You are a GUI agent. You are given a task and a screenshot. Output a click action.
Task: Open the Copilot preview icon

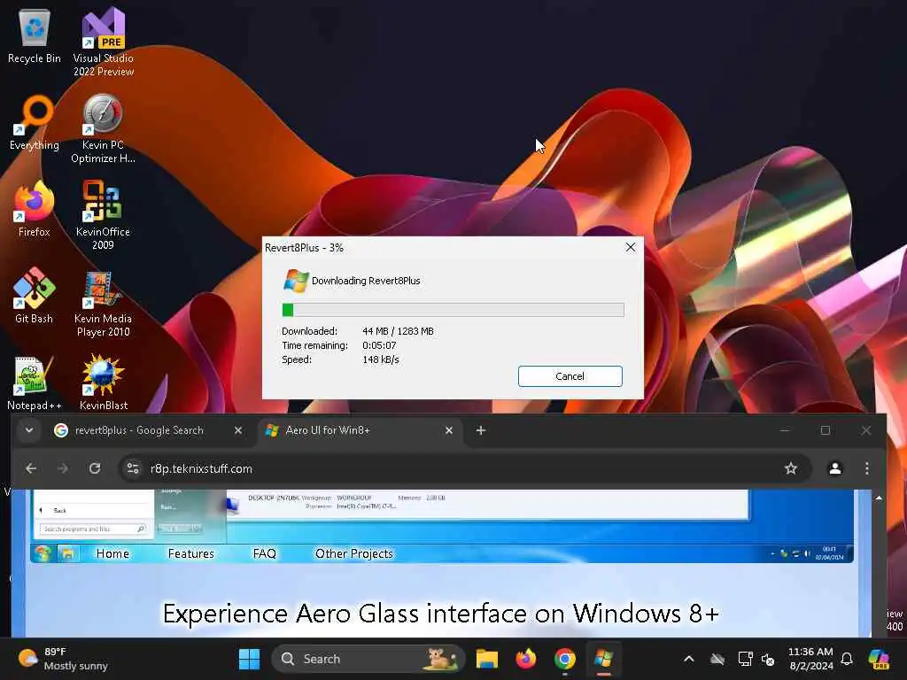(879, 659)
